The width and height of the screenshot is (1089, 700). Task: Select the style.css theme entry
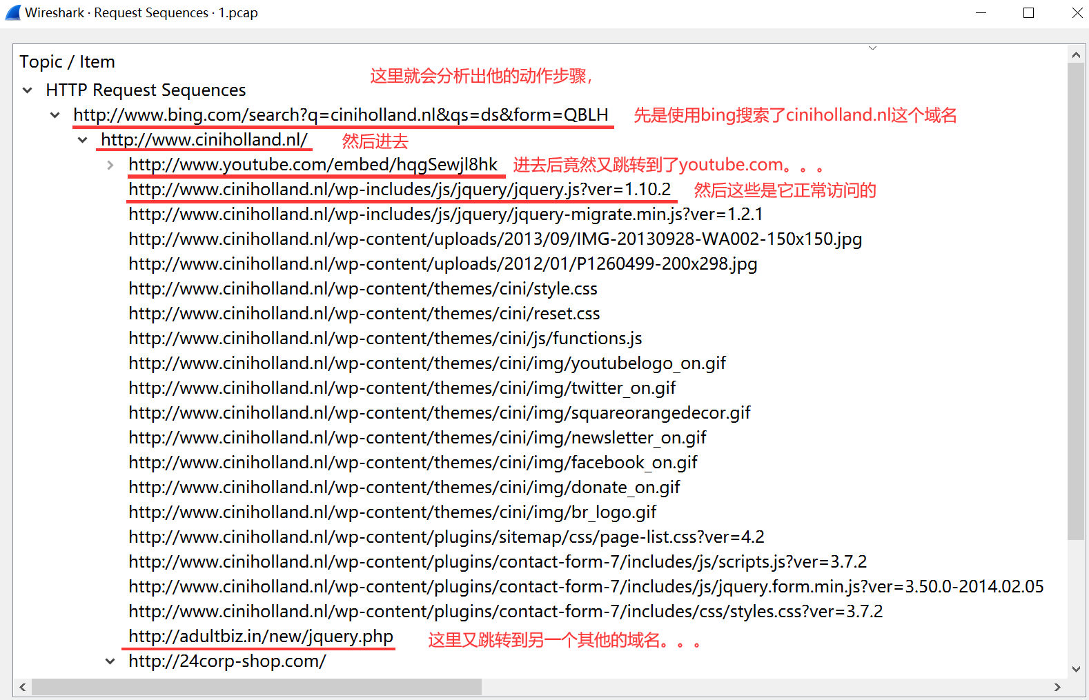click(x=362, y=289)
